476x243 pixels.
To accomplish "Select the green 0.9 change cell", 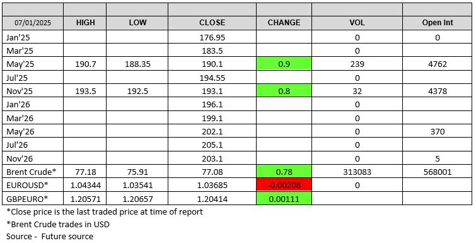I will (x=284, y=64).
